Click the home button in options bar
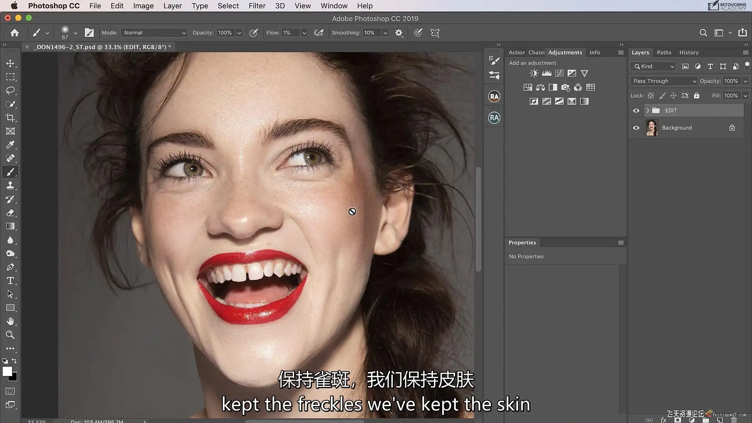752x423 pixels. coord(14,33)
